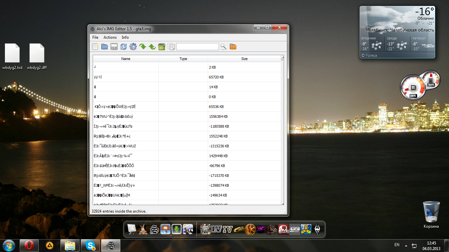Open an archive with the blue folder icon
This screenshot has height=252, width=449.
click(x=105, y=47)
